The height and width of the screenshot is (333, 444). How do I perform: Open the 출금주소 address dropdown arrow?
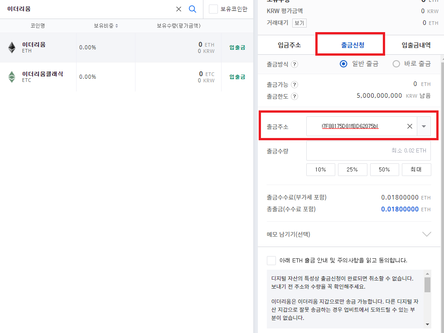pos(424,126)
